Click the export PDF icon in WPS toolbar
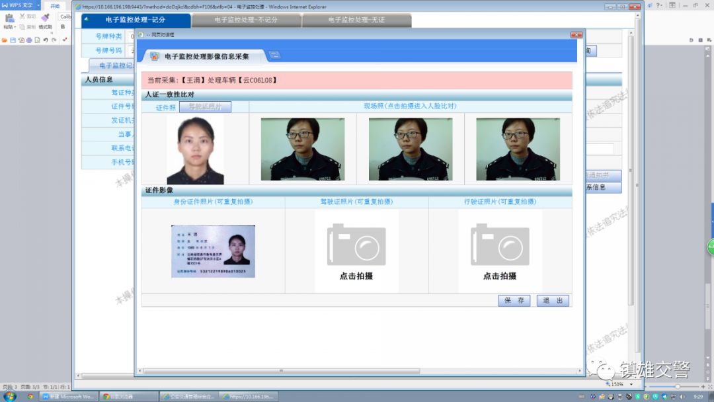 coord(21,40)
